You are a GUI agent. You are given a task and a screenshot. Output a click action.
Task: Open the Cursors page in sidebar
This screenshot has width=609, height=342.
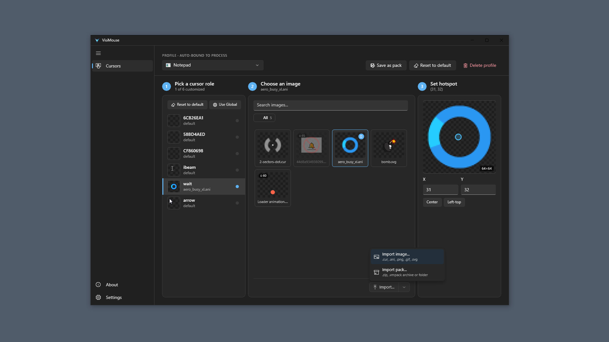tap(122, 66)
